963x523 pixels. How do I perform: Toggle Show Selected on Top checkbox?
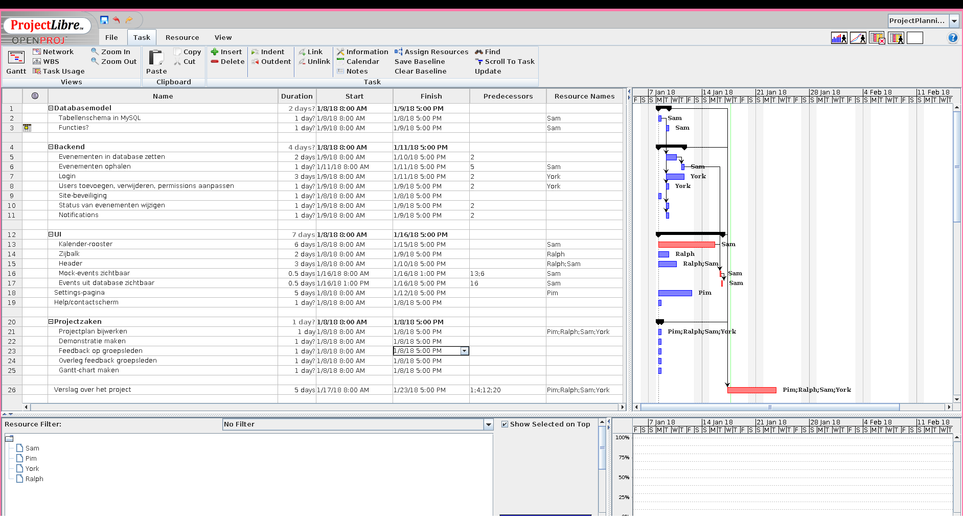505,424
